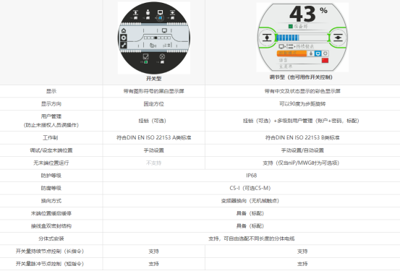Click the 防护等级 row header
Screen dimensions: 400x271
[x=51, y=176]
